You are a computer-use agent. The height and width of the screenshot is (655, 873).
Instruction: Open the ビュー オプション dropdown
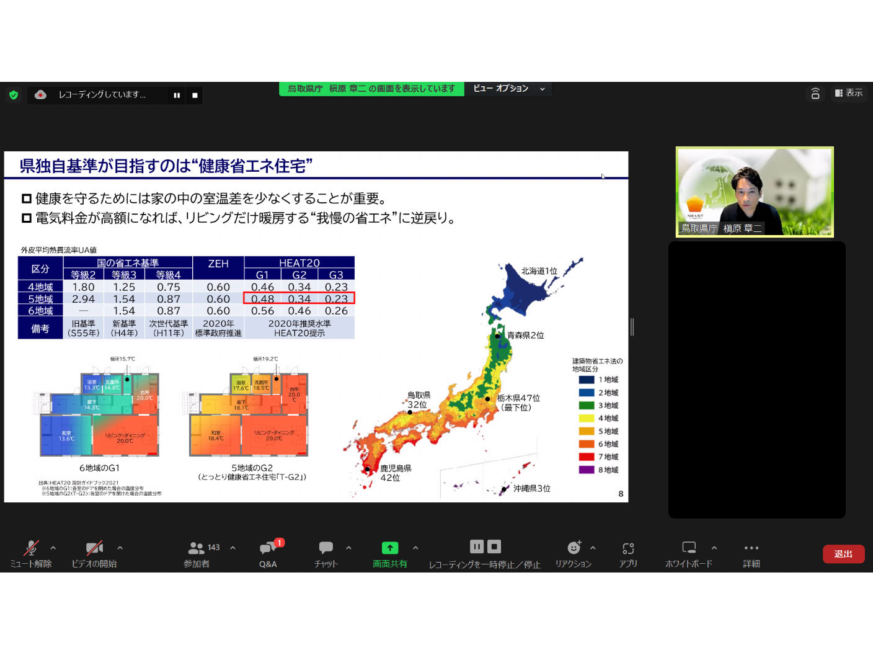(508, 89)
